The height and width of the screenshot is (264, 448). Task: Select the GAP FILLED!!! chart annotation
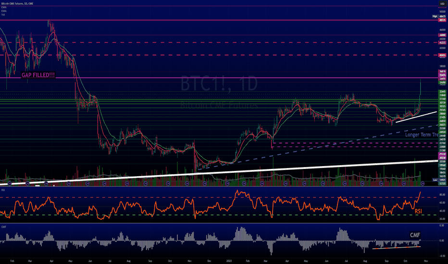pos(38,75)
